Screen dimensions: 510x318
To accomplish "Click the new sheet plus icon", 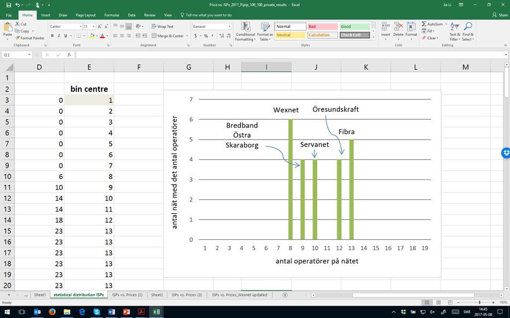I will [285, 295].
